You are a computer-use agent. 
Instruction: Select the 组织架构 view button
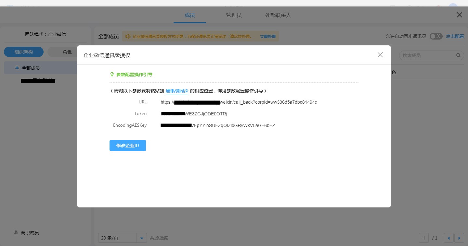24,52
